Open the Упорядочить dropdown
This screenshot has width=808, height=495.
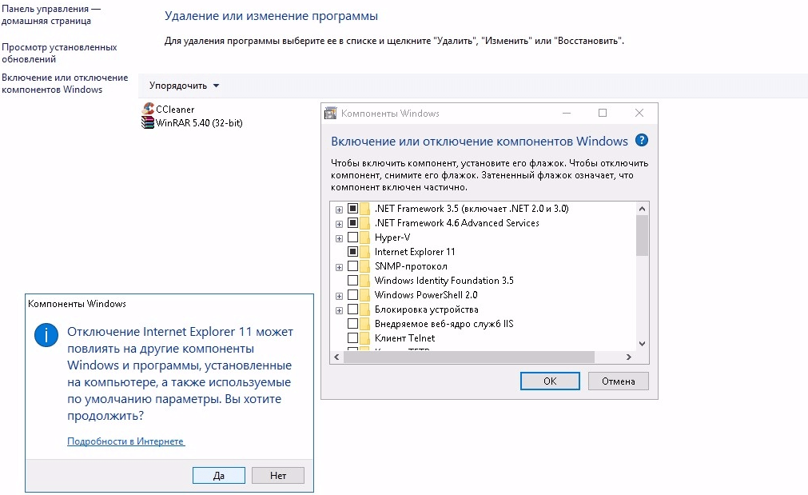184,86
